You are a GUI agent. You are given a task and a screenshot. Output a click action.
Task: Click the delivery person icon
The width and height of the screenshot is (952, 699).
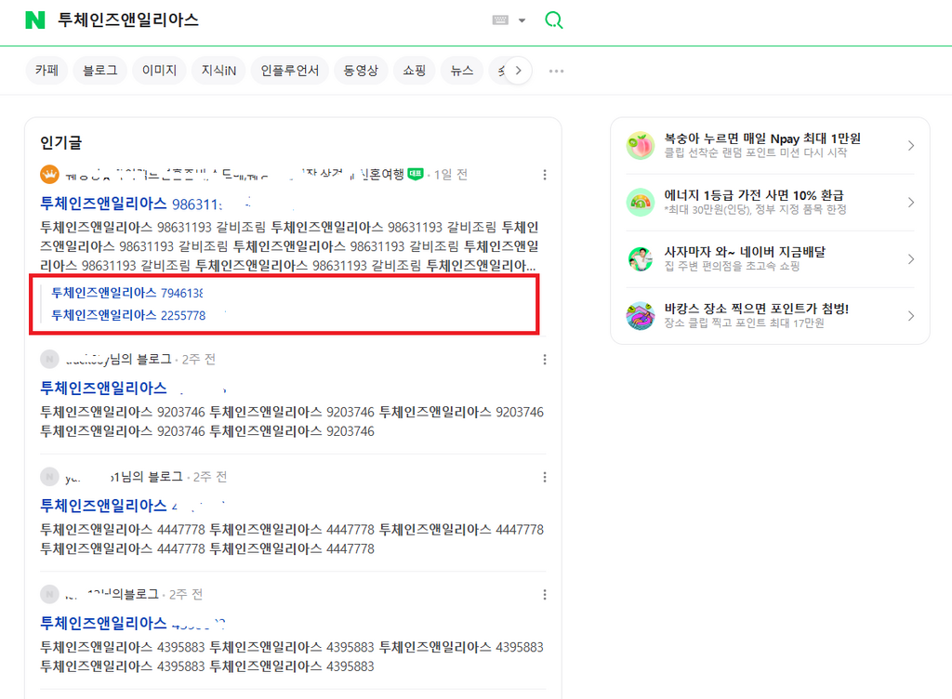641,259
